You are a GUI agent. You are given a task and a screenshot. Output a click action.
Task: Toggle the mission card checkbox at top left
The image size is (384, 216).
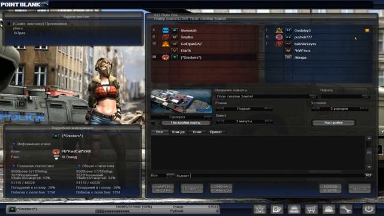click(x=9, y=24)
